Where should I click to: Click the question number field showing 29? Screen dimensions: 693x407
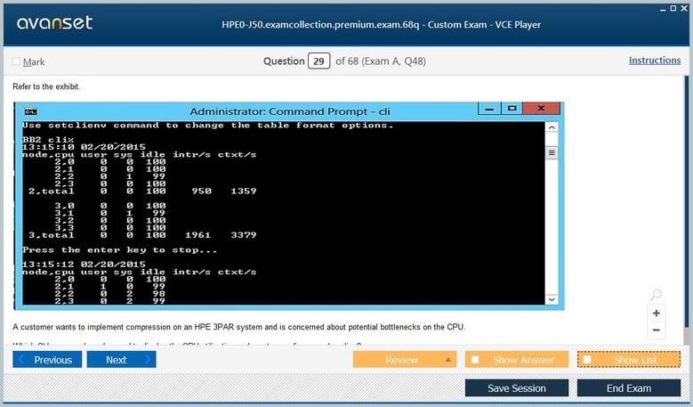[x=318, y=61]
